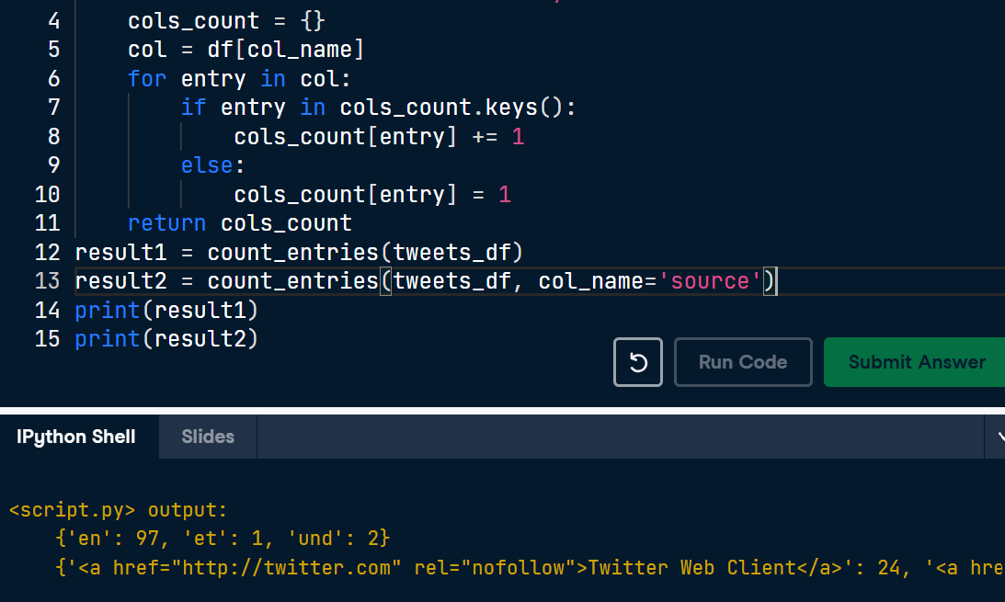Image resolution: width=1005 pixels, height=602 pixels.
Task: Click 'df[col_name]' on line 5
Action: point(285,50)
